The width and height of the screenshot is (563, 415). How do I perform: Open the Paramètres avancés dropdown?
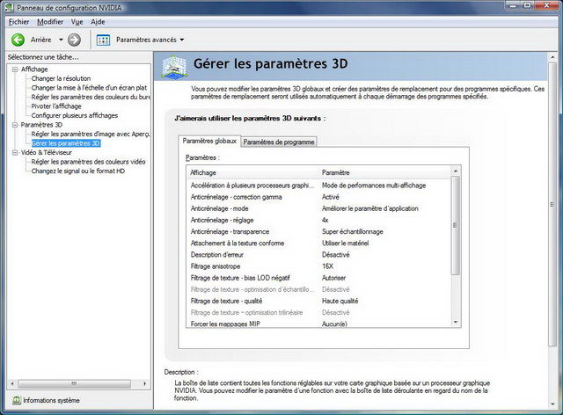pyautogui.click(x=181, y=40)
